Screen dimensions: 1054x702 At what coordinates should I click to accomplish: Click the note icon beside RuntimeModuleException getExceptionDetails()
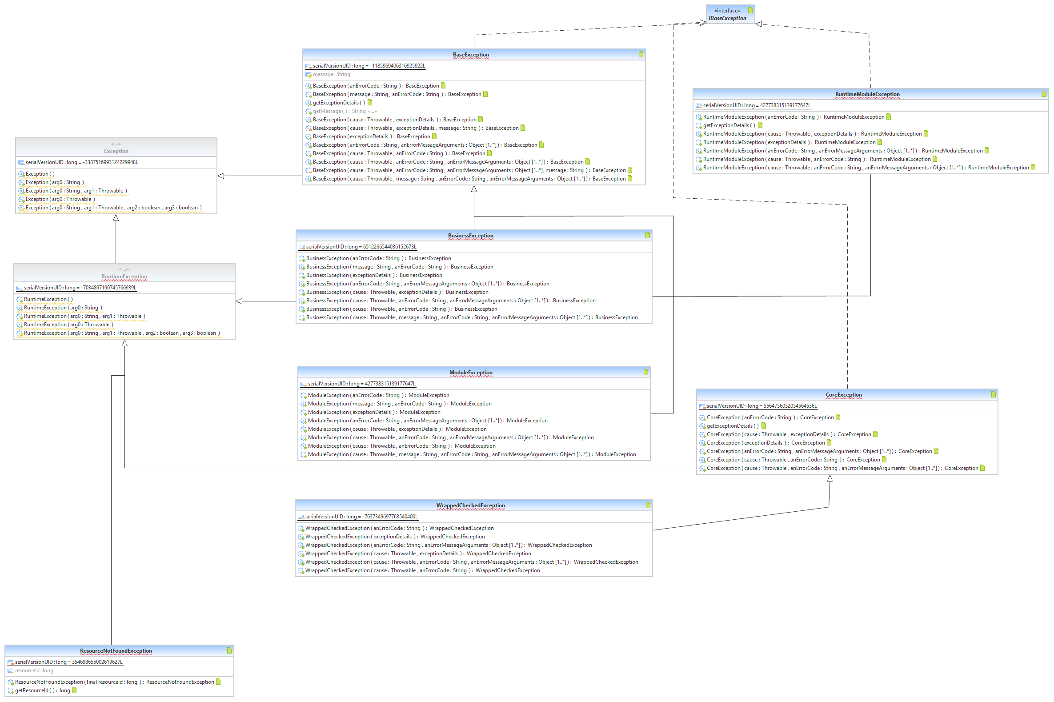(x=760, y=125)
